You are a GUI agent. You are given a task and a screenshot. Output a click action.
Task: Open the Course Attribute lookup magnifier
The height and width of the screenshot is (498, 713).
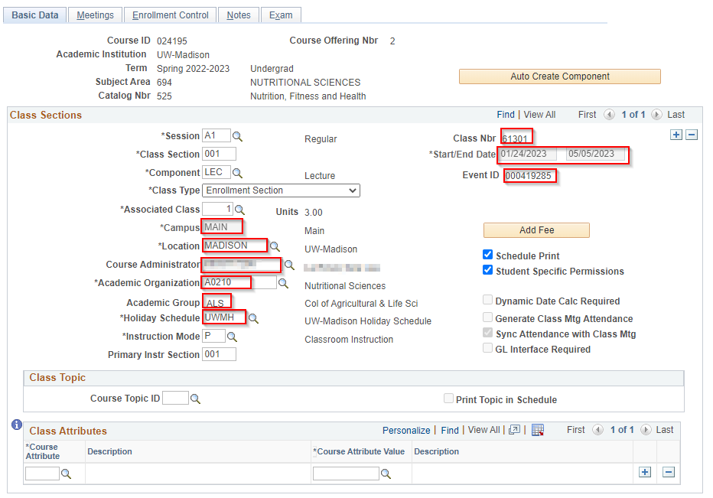(x=66, y=474)
